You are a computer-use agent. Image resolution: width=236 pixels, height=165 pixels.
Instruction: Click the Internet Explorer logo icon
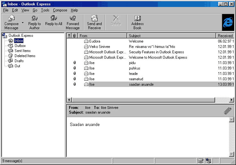[x=228, y=22]
